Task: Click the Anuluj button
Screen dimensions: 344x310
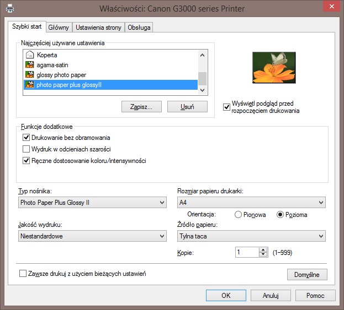Action: (x=271, y=296)
